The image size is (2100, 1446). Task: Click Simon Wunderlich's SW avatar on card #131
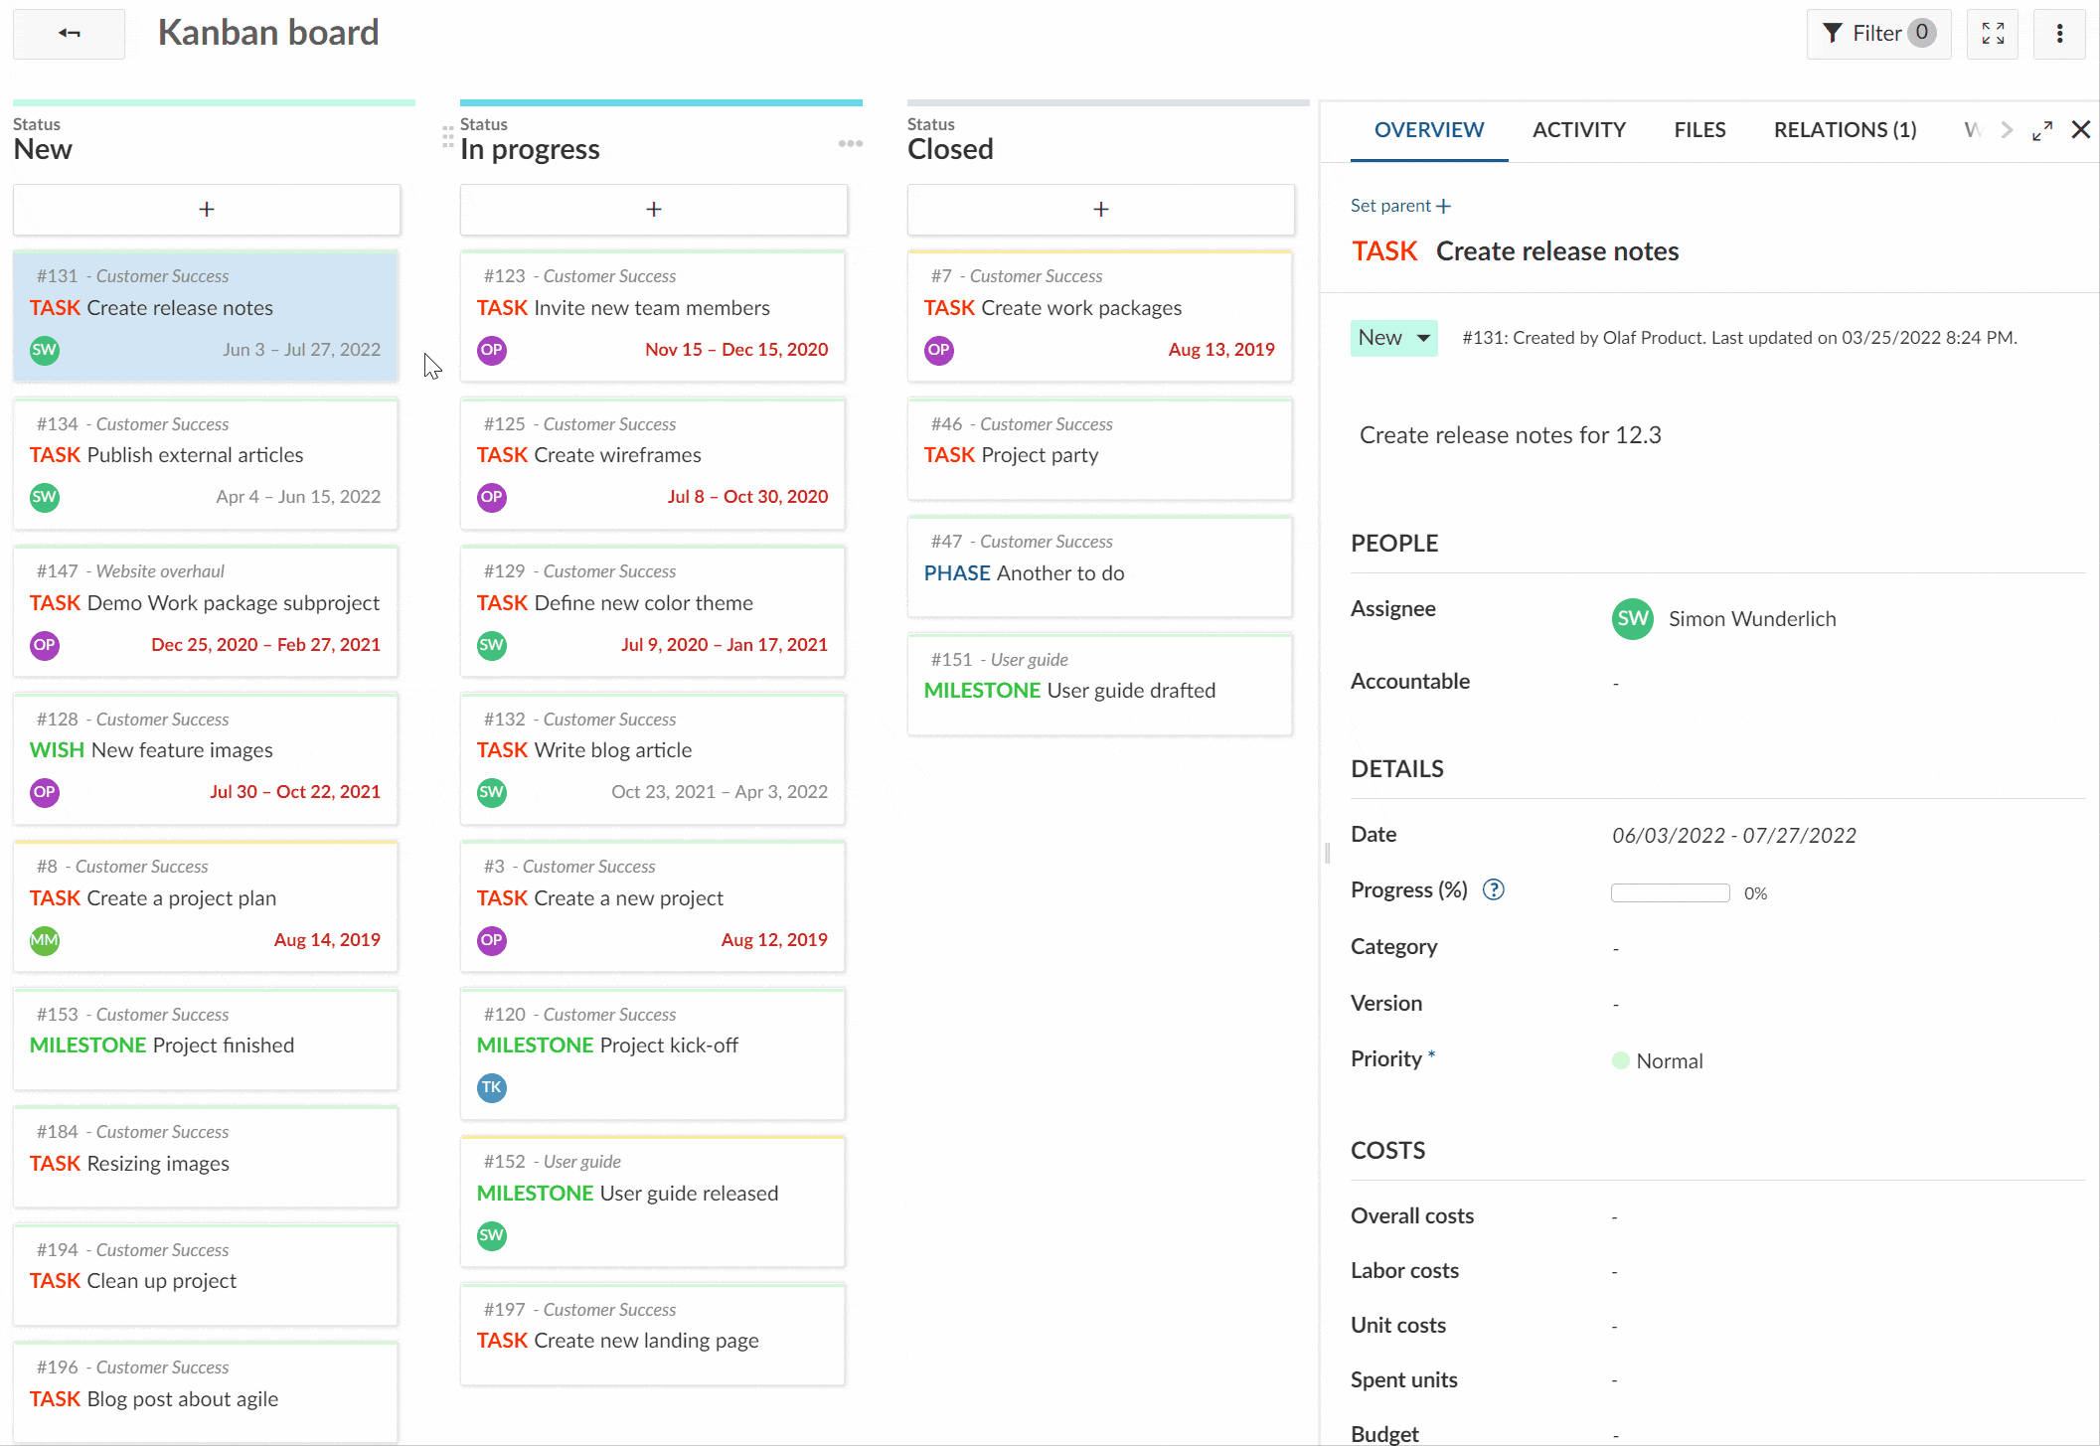[44, 350]
